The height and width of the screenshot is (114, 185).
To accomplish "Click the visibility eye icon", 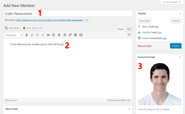I will pyautogui.click(x=139, y=32).
